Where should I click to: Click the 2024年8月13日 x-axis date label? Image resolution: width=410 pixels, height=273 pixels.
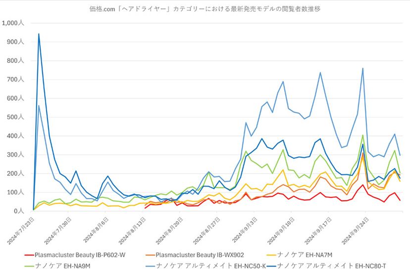(x=132, y=231)
